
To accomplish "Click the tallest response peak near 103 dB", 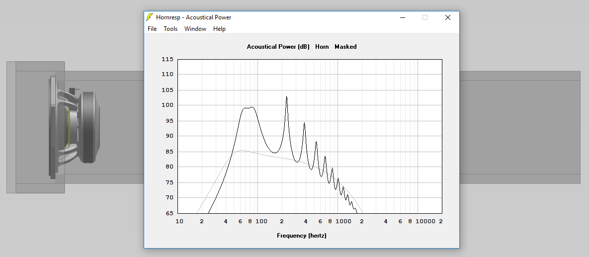I will [287, 97].
